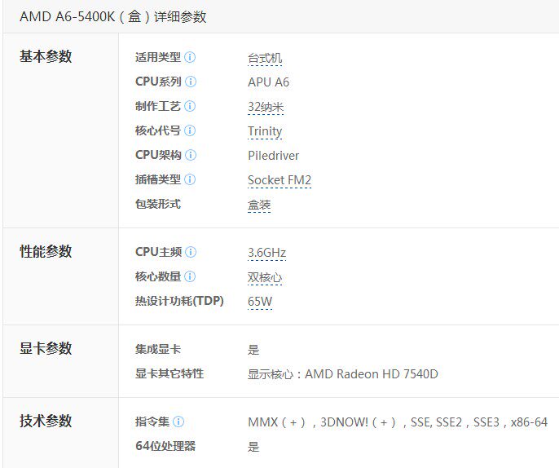Open info icon for CPU主频
559x468 pixels.
tap(191, 252)
